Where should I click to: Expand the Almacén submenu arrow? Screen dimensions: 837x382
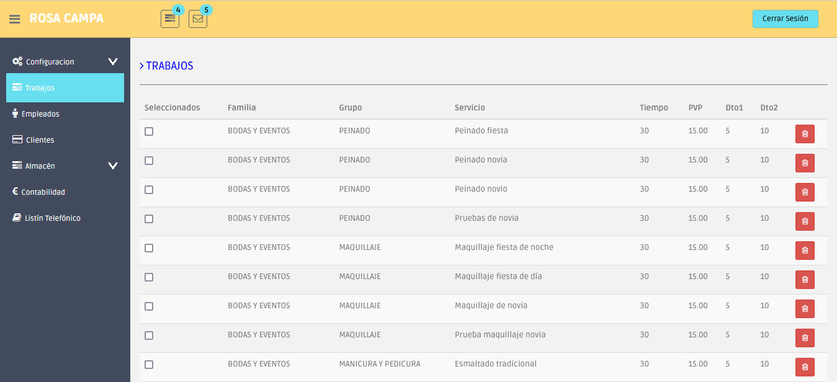[113, 166]
